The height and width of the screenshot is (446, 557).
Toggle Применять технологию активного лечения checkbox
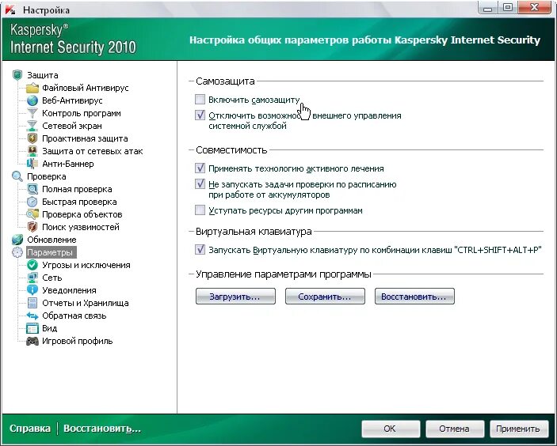200,168
